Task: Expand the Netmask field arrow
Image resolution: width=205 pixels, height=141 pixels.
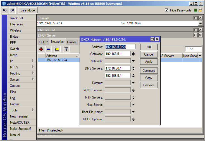Action: pyautogui.click(x=133, y=61)
